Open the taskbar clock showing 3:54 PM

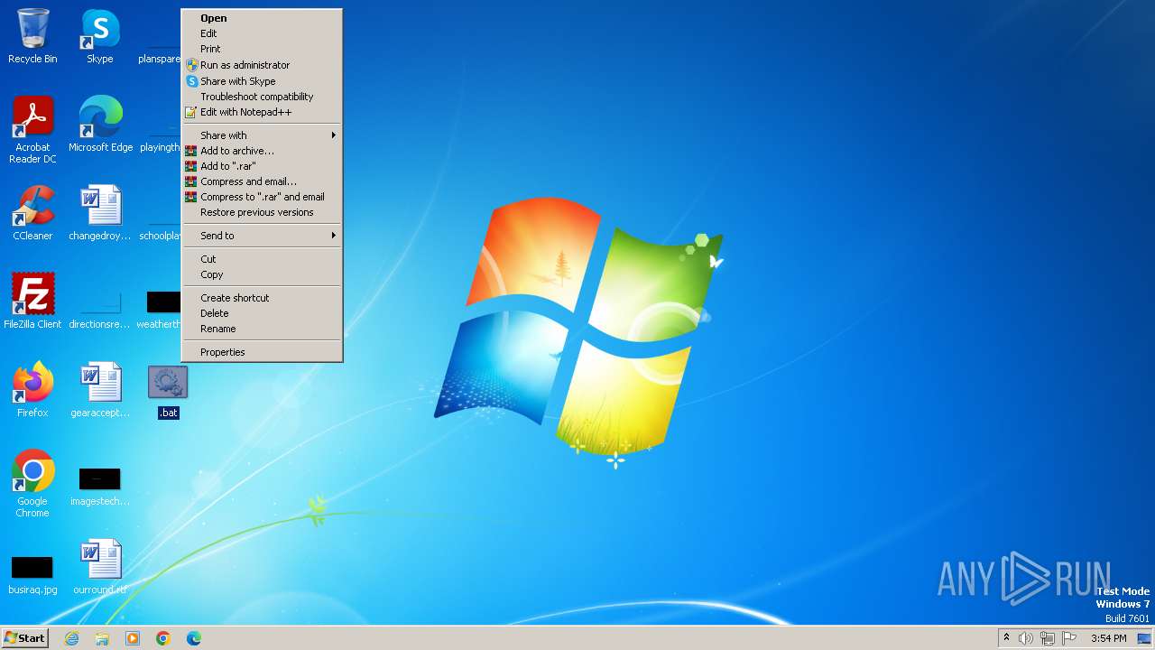click(1108, 638)
